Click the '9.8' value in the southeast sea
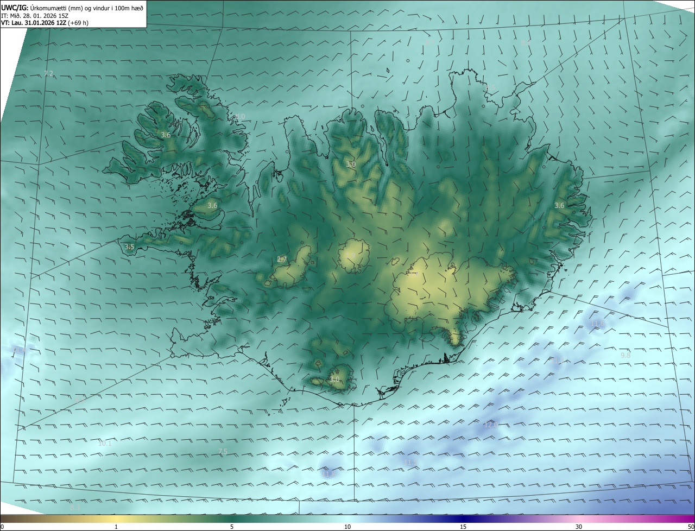This screenshot has width=695, height=531. [625, 355]
